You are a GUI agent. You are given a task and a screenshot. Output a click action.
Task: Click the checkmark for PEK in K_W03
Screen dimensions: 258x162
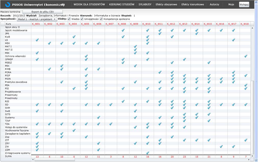point(62,66)
